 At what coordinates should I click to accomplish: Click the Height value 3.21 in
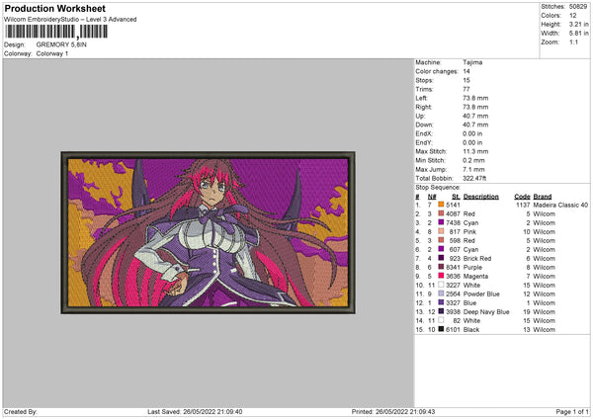click(579, 24)
